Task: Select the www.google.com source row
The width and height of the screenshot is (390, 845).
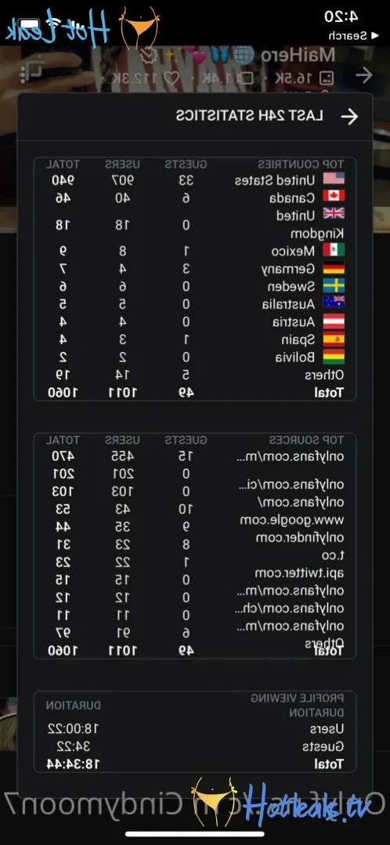Action: click(195, 520)
